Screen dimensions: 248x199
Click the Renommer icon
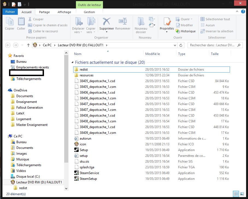pos(123,21)
